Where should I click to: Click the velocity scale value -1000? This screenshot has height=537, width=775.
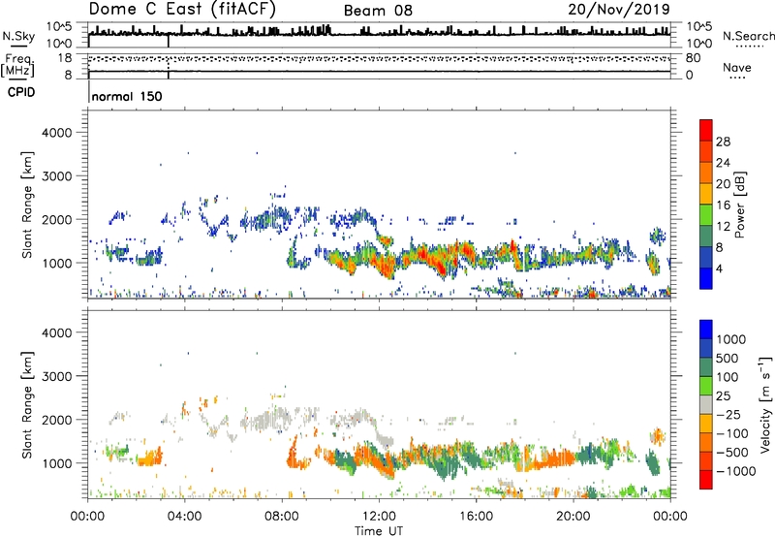tap(735, 471)
